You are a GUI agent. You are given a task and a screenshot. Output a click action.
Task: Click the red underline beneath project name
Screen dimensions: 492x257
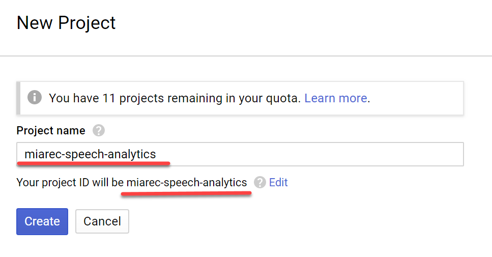pos(94,163)
